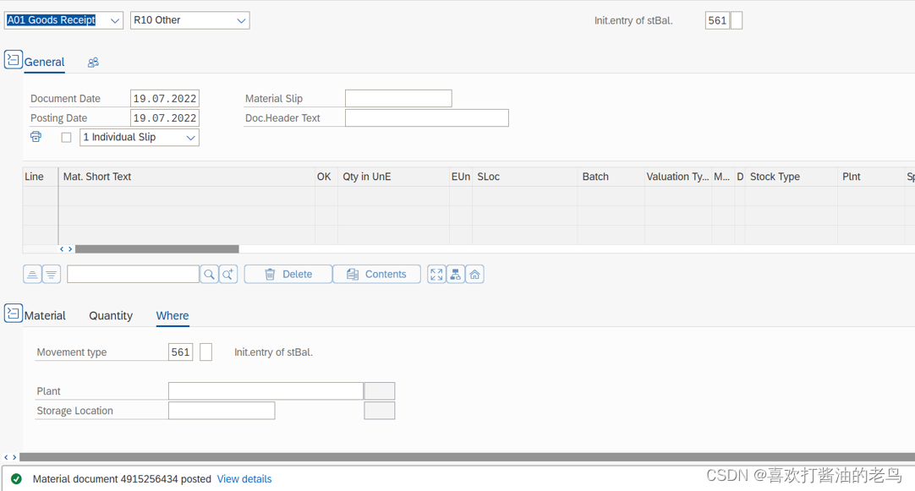Enable the checkbox beside the Individual Slip dropdown
The image size is (915, 491).
click(x=66, y=136)
